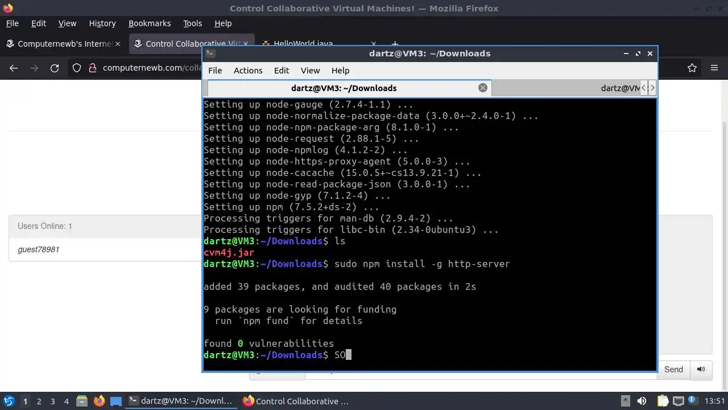
Task: Open the terminal File menu
Action: (215, 71)
